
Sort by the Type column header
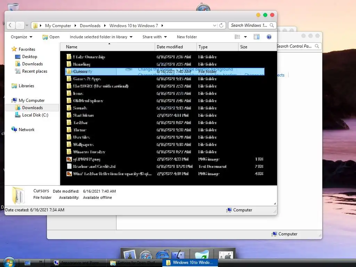217,47
